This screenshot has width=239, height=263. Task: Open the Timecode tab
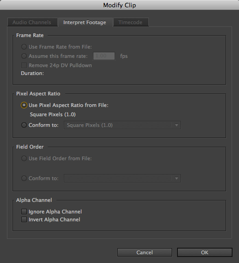tap(131, 22)
